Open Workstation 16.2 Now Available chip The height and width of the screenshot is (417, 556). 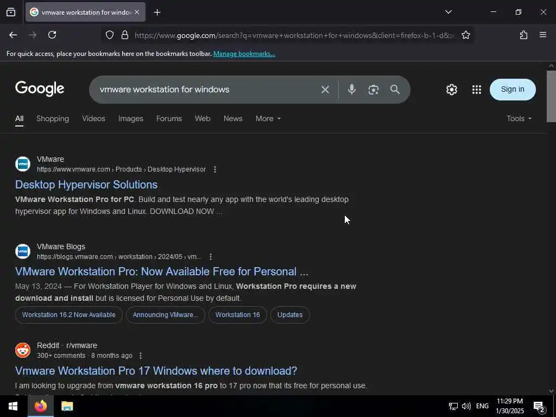69,315
